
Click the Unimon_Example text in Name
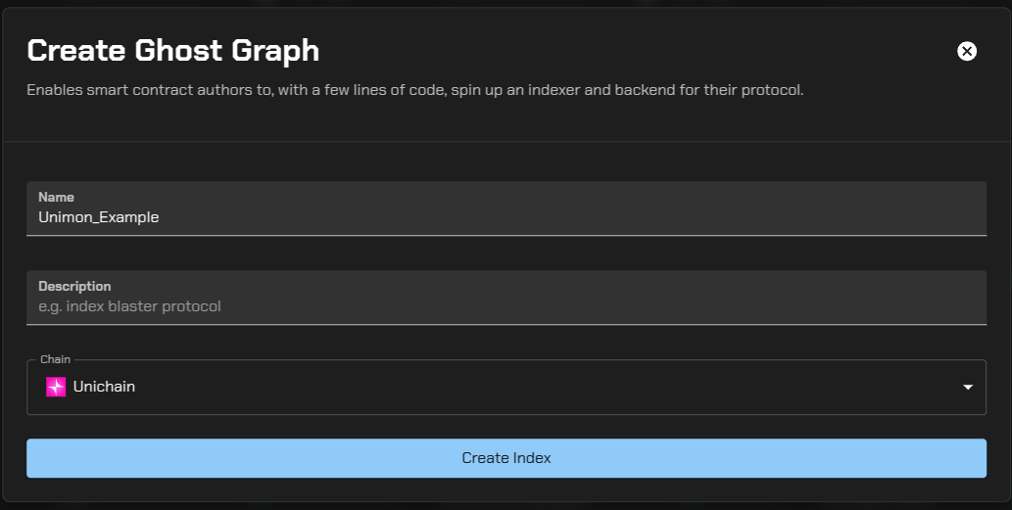tap(98, 217)
